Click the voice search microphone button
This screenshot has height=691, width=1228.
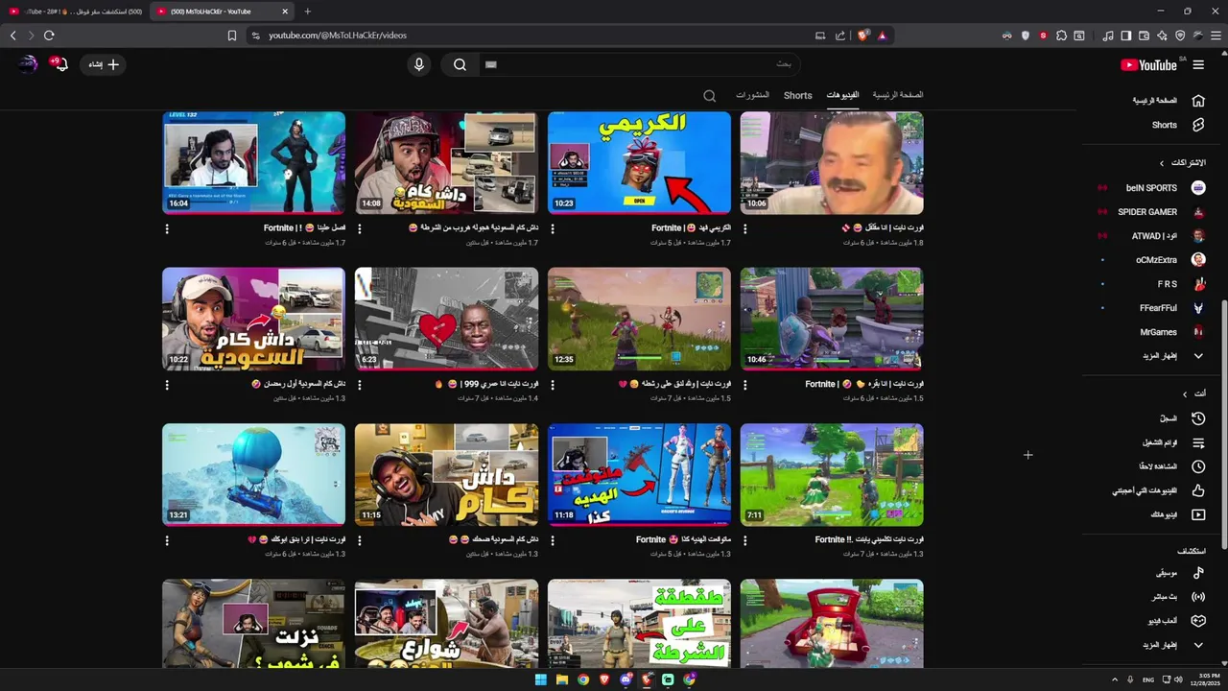pyautogui.click(x=418, y=64)
